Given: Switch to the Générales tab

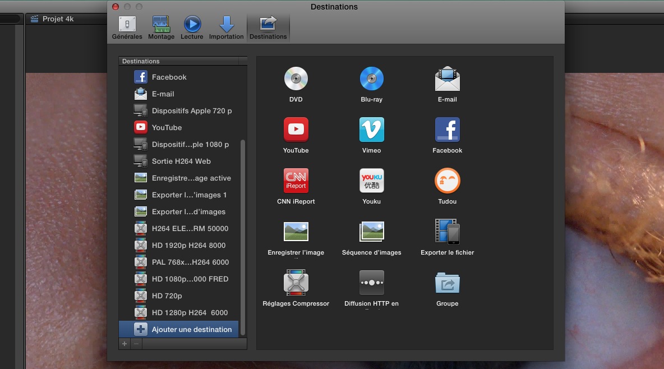Looking at the screenshot, I should [x=127, y=25].
